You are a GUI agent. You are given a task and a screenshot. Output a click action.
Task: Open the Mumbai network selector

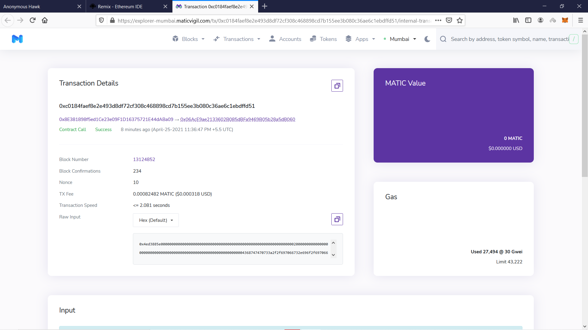click(400, 39)
